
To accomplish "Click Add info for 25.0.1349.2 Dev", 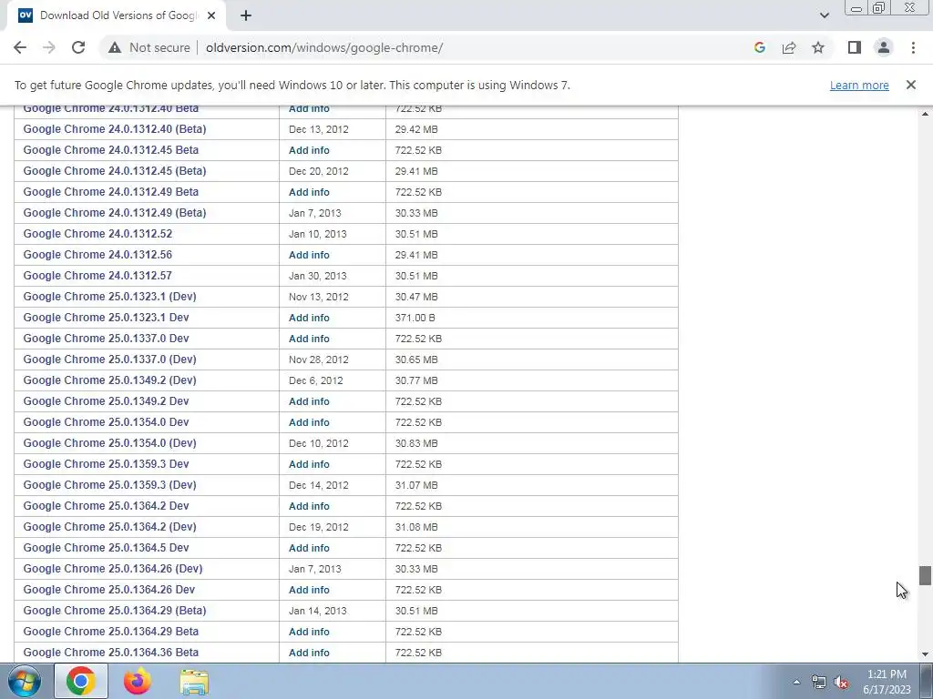I will click(309, 401).
